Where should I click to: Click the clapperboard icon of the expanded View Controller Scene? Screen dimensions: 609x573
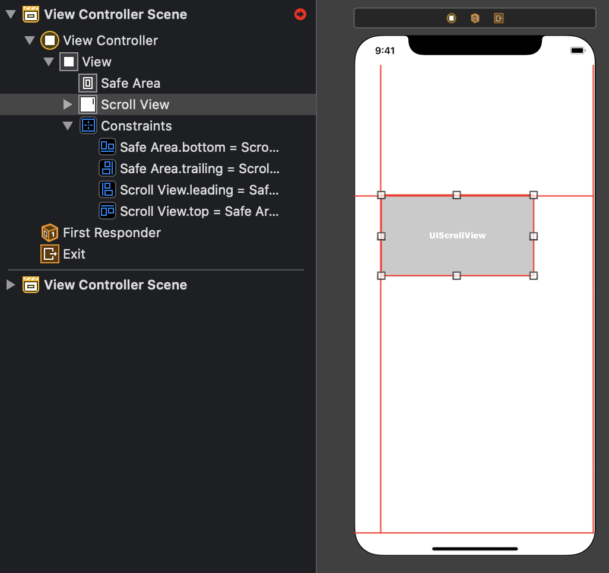pos(31,14)
